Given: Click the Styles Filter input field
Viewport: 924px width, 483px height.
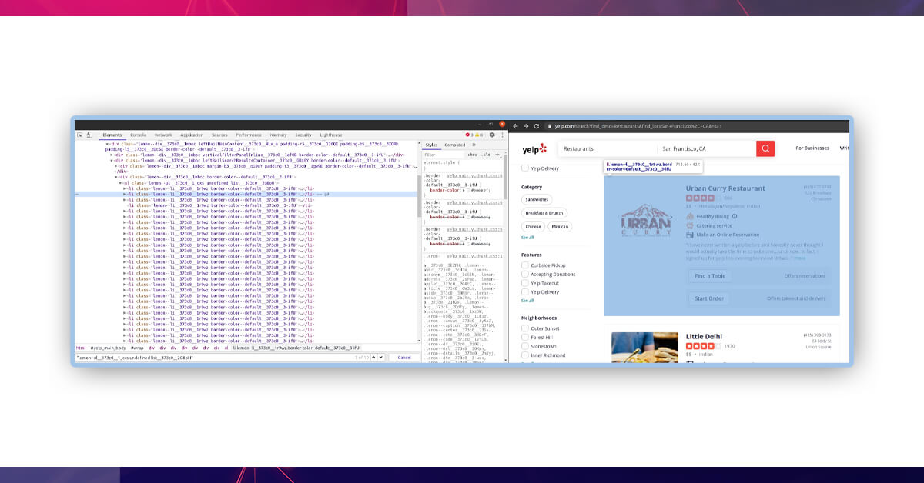Looking at the screenshot, I should (444, 155).
